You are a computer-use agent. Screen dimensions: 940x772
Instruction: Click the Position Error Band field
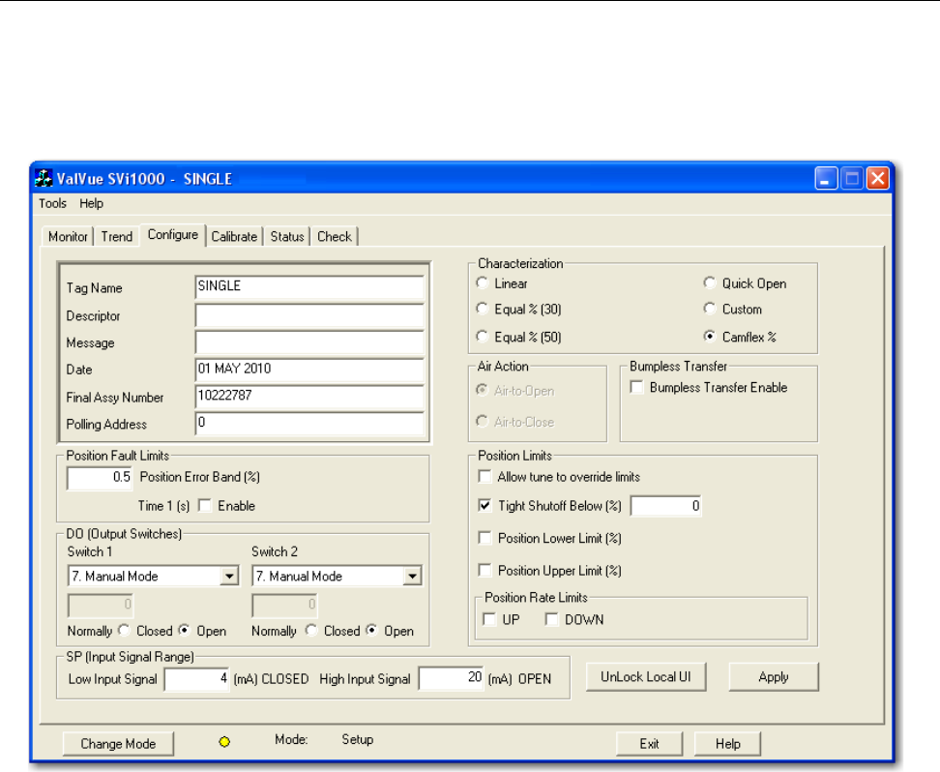101,477
